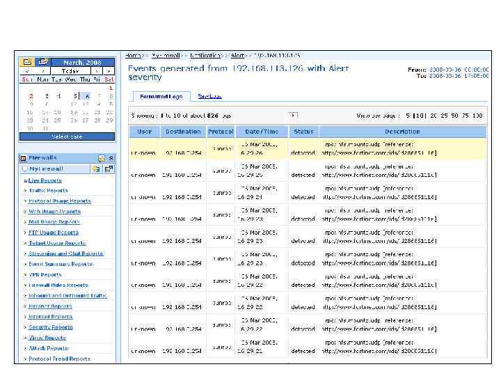Click fortinet URL in the 16:29:24 row
501x376 pixels.
tap(379, 197)
